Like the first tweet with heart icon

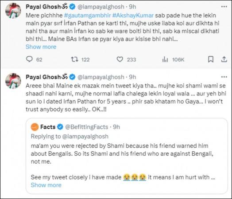coord(120,59)
